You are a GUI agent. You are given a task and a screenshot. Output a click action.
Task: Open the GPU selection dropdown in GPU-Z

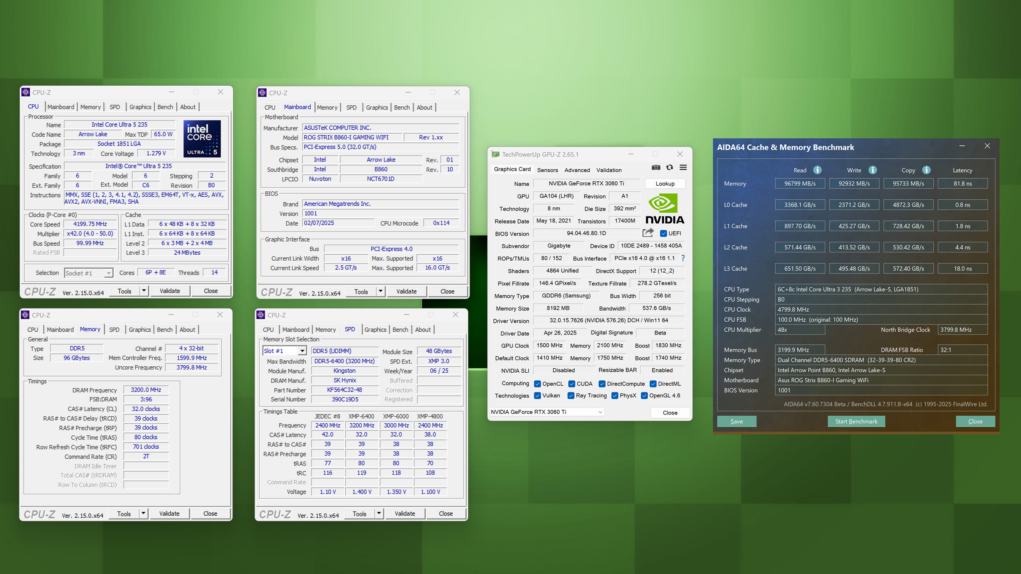[547, 412]
